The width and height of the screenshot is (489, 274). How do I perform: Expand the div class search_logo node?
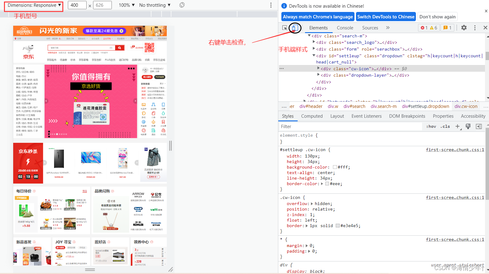point(314,42)
